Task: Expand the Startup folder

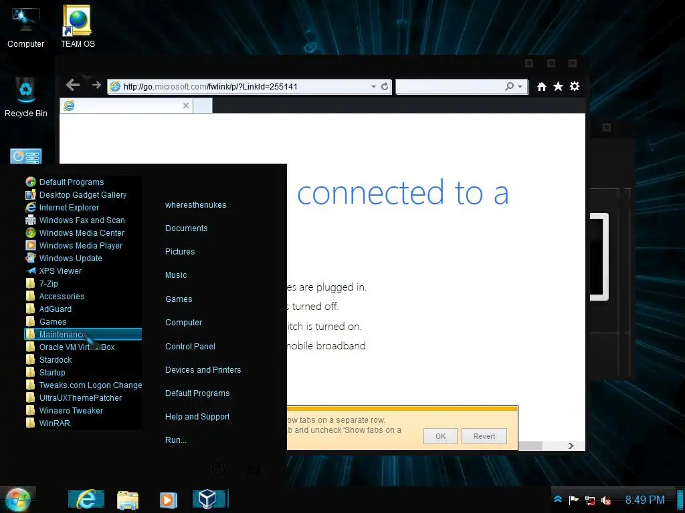Action: pyautogui.click(x=83, y=372)
